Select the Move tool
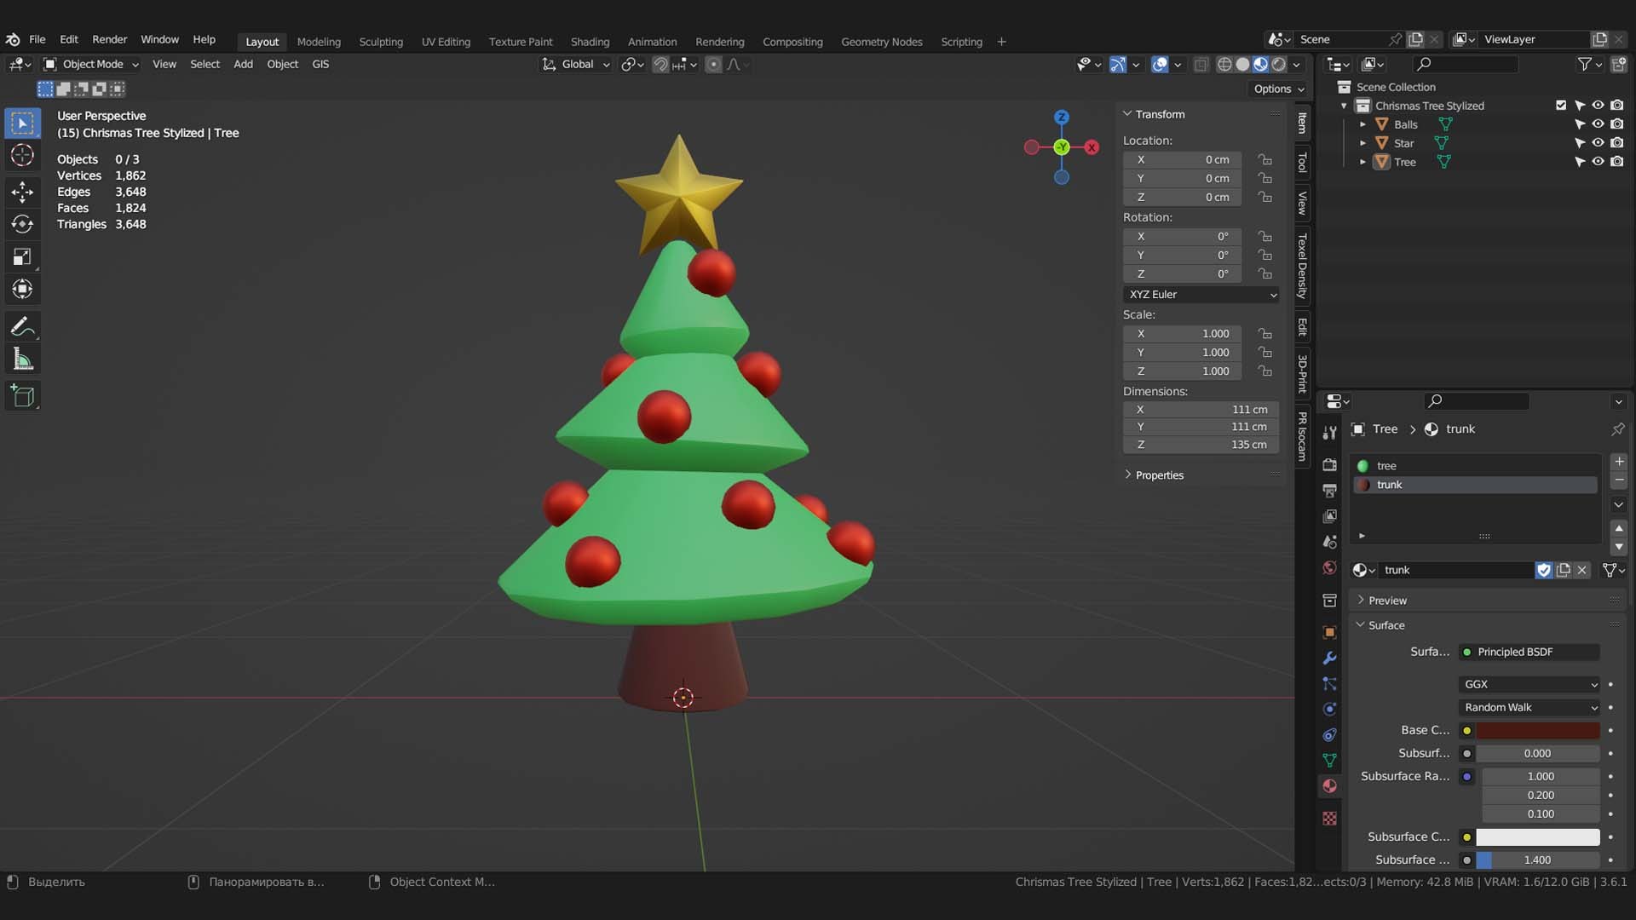The width and height of the screenshot is (1636, 920). click(x=22, y=192)
